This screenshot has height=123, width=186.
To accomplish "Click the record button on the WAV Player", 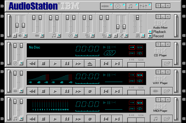I will [90, 91].
